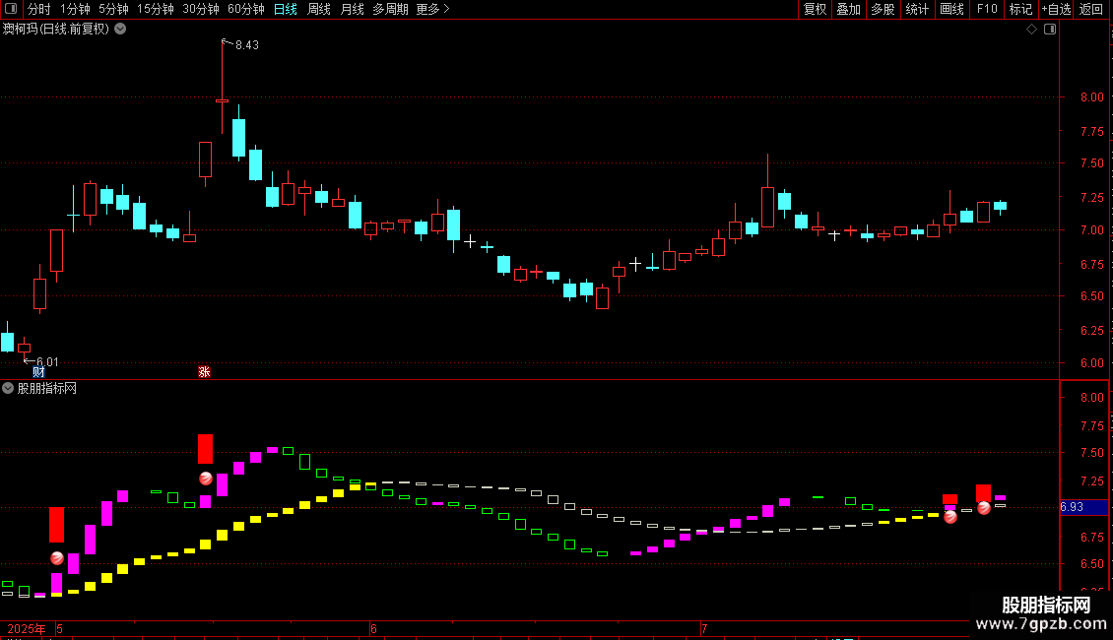The image size is (1113, 640).
Task: Click the second-to-last signal ball near July's end
Action: coord(950,517)
